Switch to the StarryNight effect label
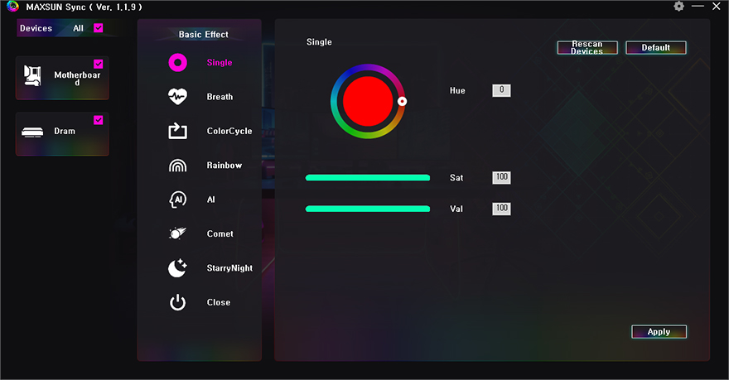This screenshot has width=729, height=380. [x=229, y=268]
